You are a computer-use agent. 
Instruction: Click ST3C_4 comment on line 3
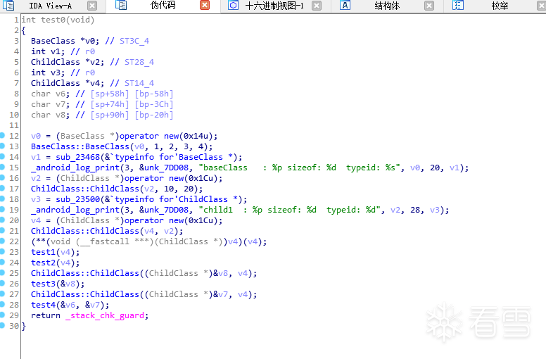pos(134,41)
